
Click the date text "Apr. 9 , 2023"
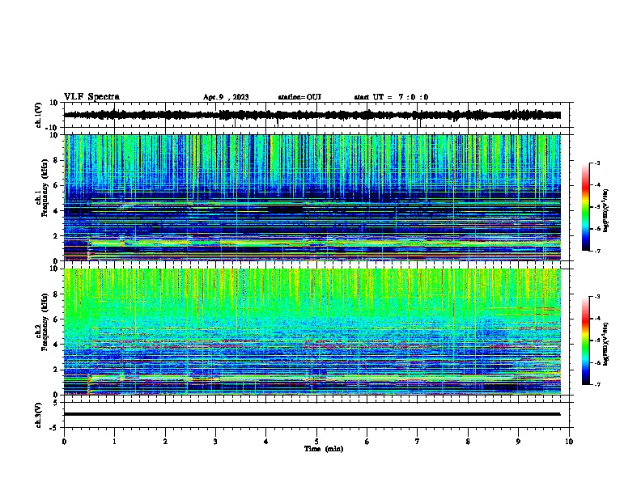226,97
